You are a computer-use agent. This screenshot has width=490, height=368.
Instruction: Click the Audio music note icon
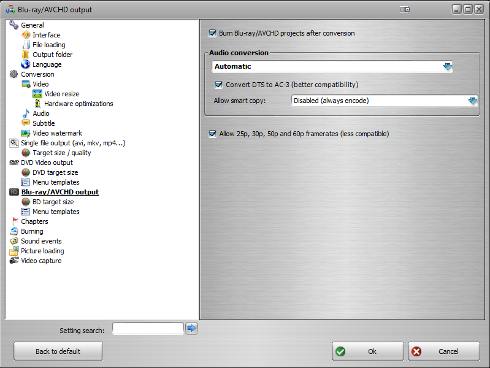(26, 113)
